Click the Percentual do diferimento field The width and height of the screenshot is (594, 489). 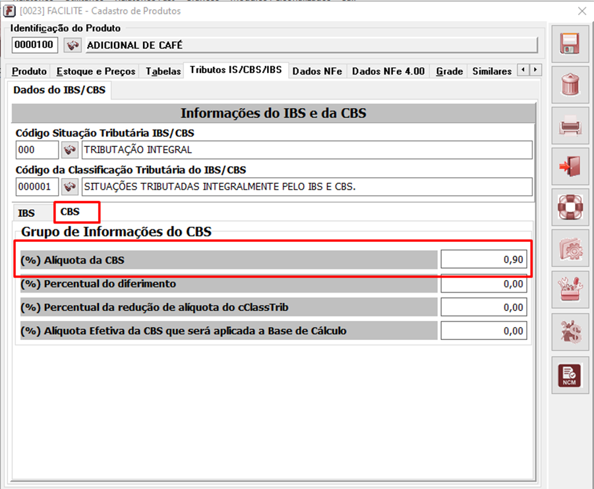pyautogui.click(x=483, y=284)
